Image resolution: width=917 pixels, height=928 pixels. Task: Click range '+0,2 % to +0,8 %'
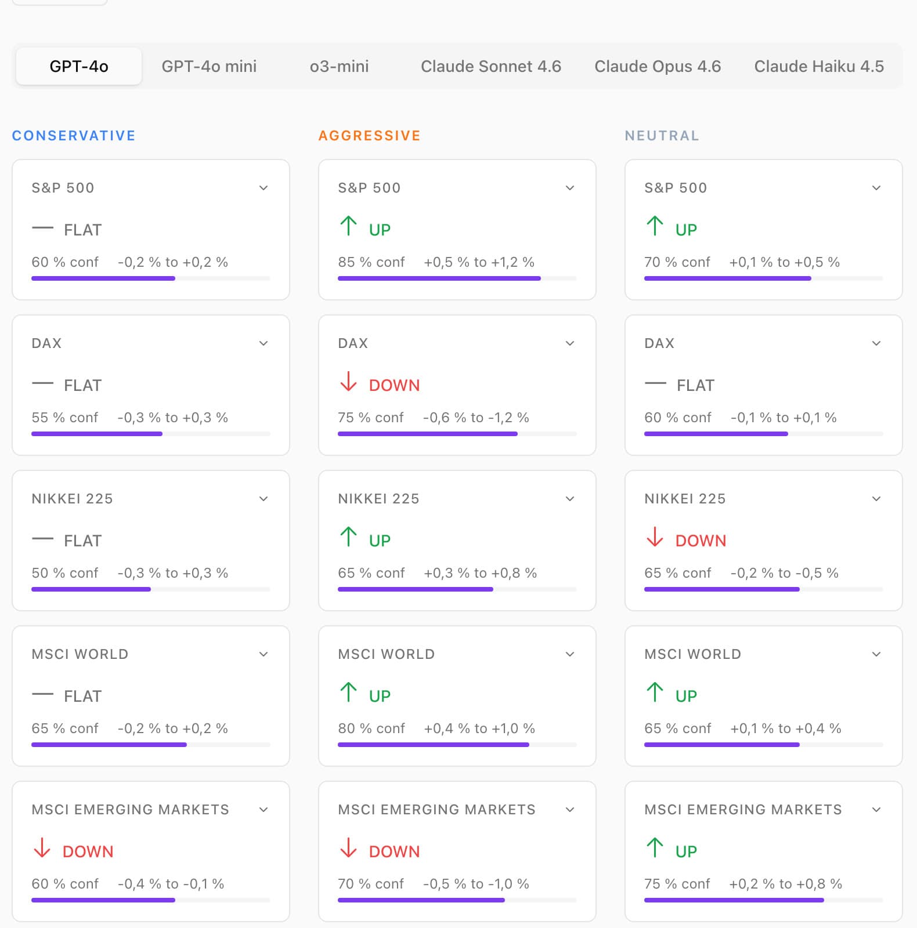tap(786, 884)
